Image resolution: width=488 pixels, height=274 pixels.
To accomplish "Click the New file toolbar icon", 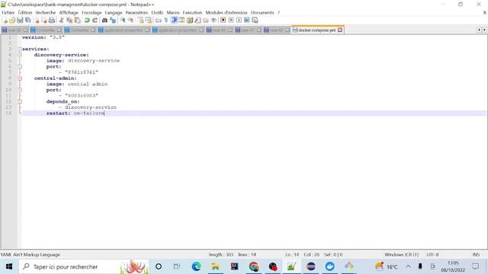I will point(5,21).
